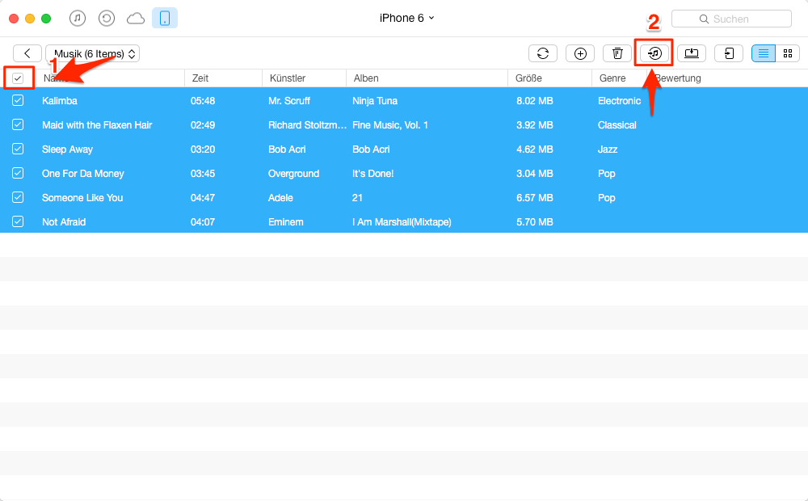Sort by the Künstler column header
The height and width of the screenshot is (501, 808).
(x=304, y=78)
